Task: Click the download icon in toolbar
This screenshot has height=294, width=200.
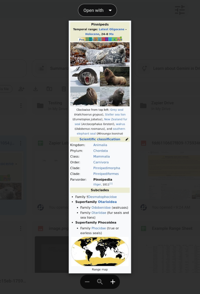Action: (x=36, y=89)
